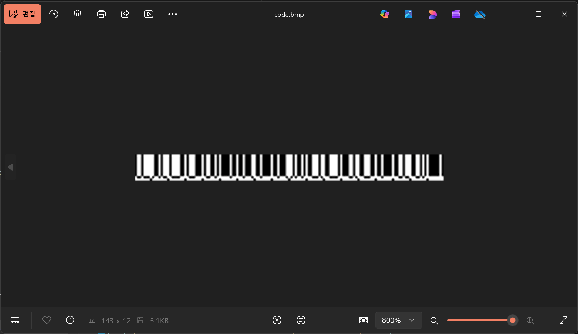Open the Clipchamp video editor icon
This screenshot has width=578, height=334.
pos(456,14)
